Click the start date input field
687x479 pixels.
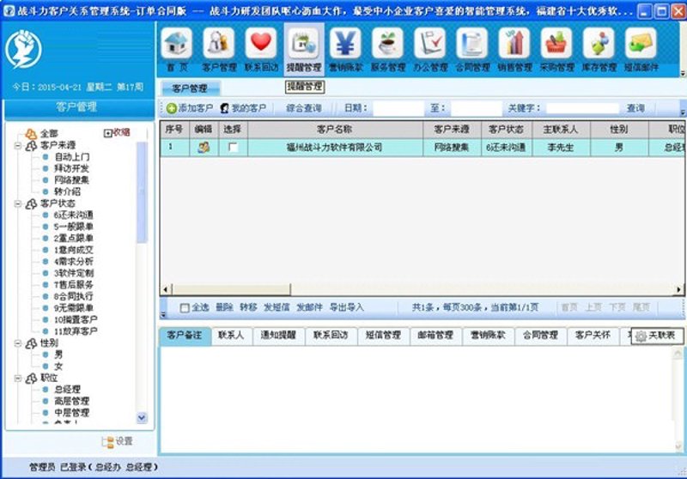pos(398,108)
